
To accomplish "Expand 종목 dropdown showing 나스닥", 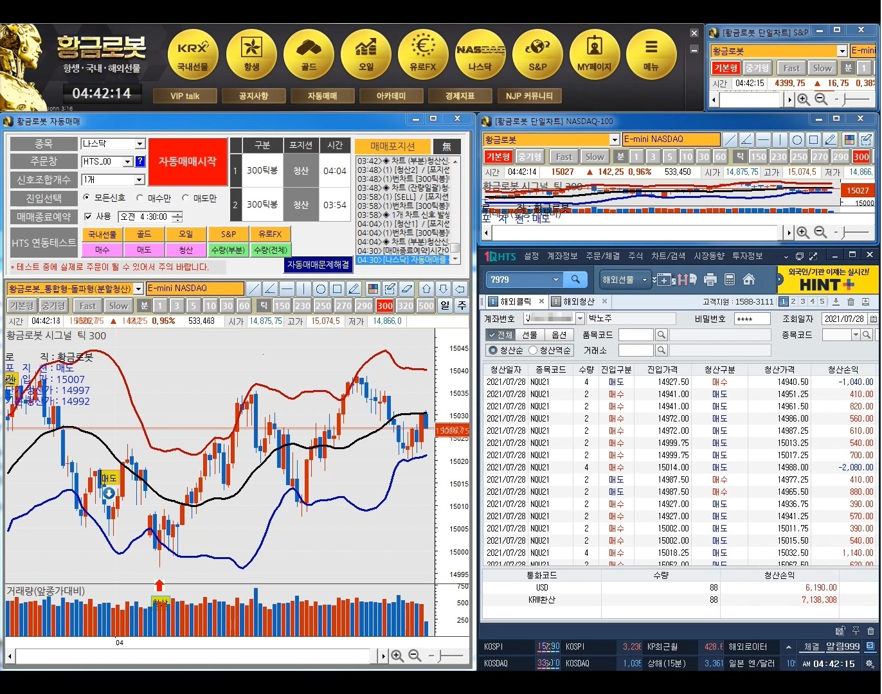I will click(x=139, y=144).
